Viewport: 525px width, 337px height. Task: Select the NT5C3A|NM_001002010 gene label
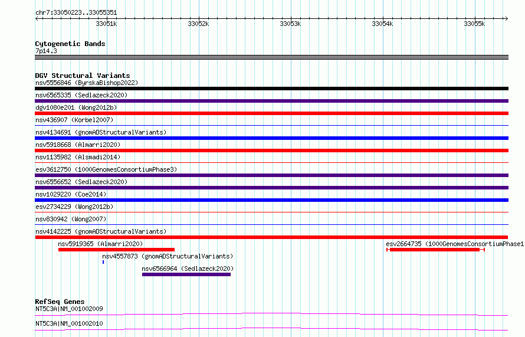point(69,323)
